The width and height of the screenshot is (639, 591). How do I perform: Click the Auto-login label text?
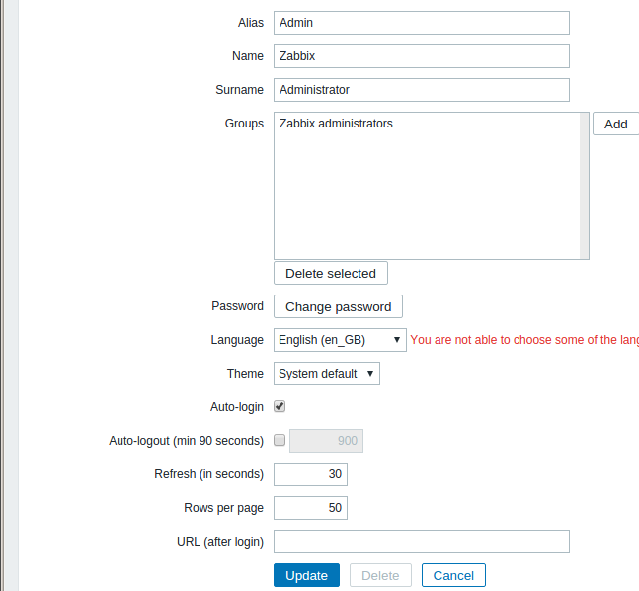(237, 406)
